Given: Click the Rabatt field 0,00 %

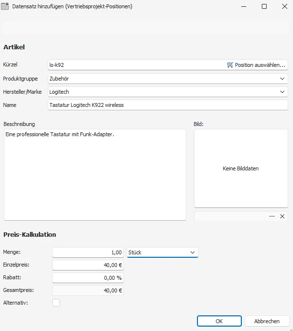Looking at the screenshot, I should (88, 278).
